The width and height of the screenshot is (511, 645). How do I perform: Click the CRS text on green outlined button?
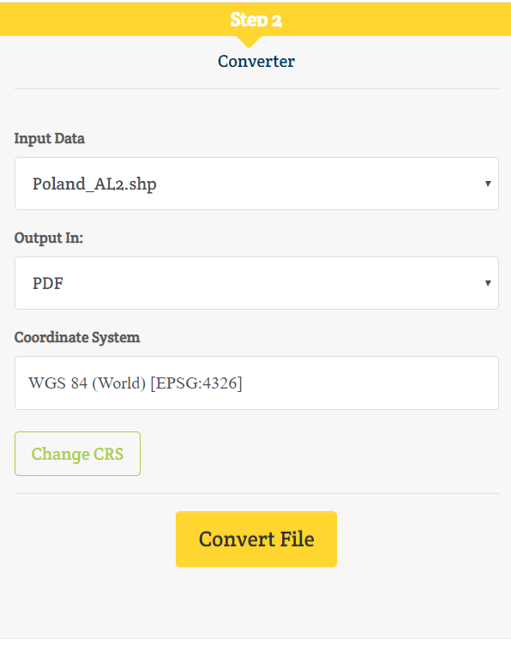pyautogui.click(x=109, y=454)
